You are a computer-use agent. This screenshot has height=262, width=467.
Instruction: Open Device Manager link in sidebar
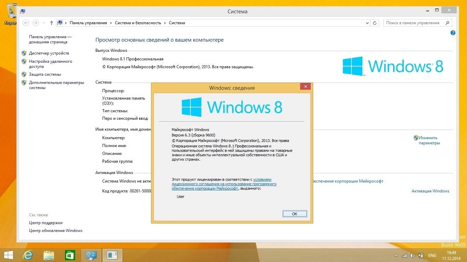(49, 53)
